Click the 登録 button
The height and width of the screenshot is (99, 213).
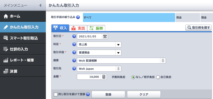pos(108,94)
